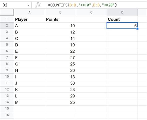Click the select-all corner box
Viewport: 147px width, 120px height.
7,12
